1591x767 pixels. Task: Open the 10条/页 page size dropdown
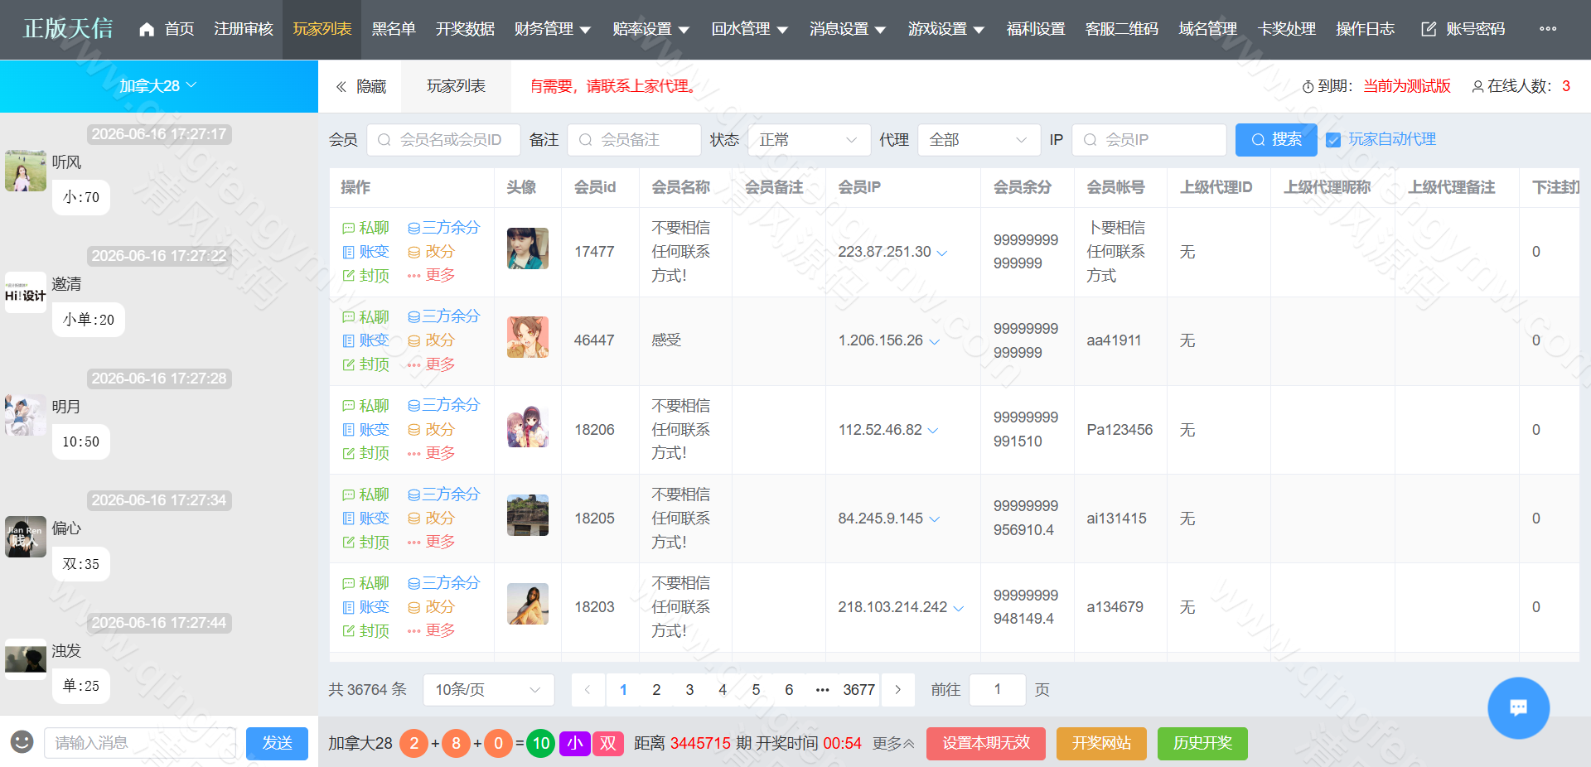488,690
